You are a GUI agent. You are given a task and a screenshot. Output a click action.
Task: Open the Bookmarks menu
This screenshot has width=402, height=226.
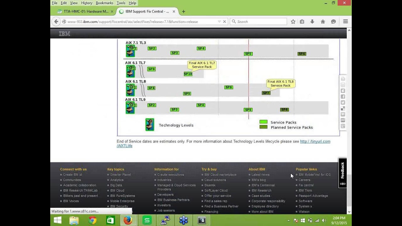point(105,3)
